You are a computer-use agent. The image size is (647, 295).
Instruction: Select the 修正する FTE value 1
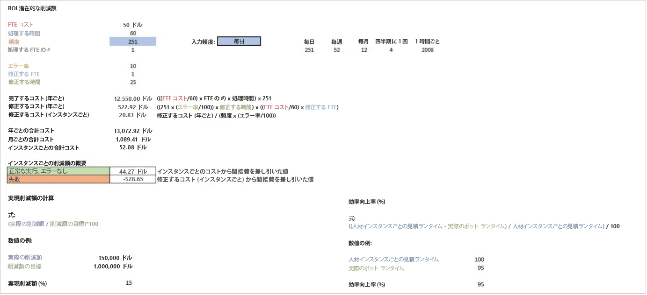(x=133, y=74)
